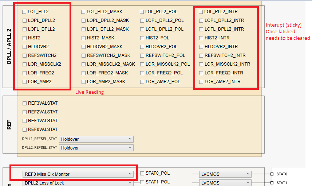Check the HLDOVR2 checkbox
Viewport: 312px width, 186px height.
point(24,47)
